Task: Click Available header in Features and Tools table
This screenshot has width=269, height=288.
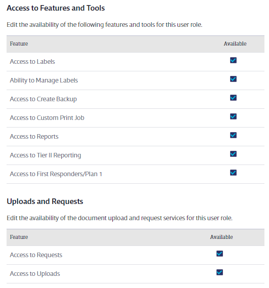Action: (x=235, y=44)
